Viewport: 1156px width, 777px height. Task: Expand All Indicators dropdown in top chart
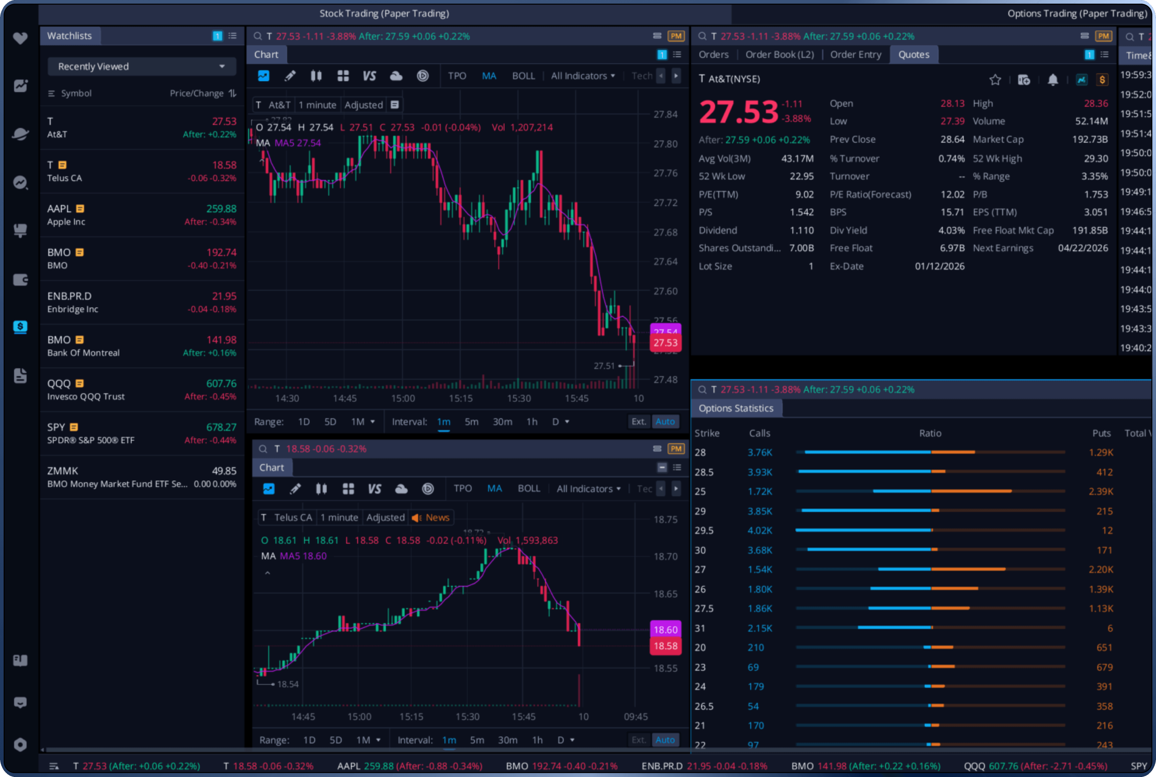point(582,76)
